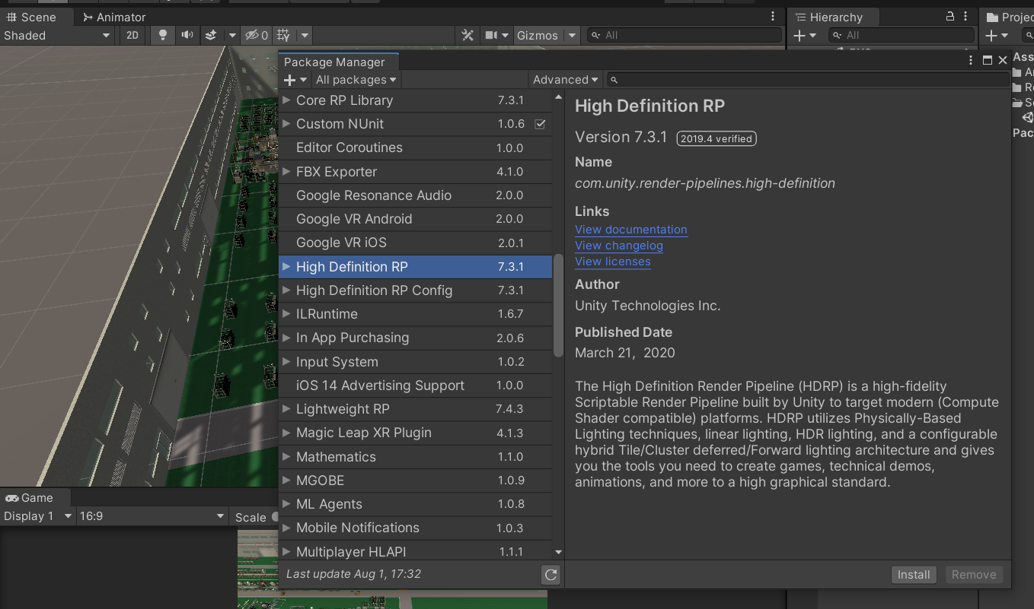Screen dimensions: 1034x609
Task: Click package list scroll down arrow
Action: [558, 553]
